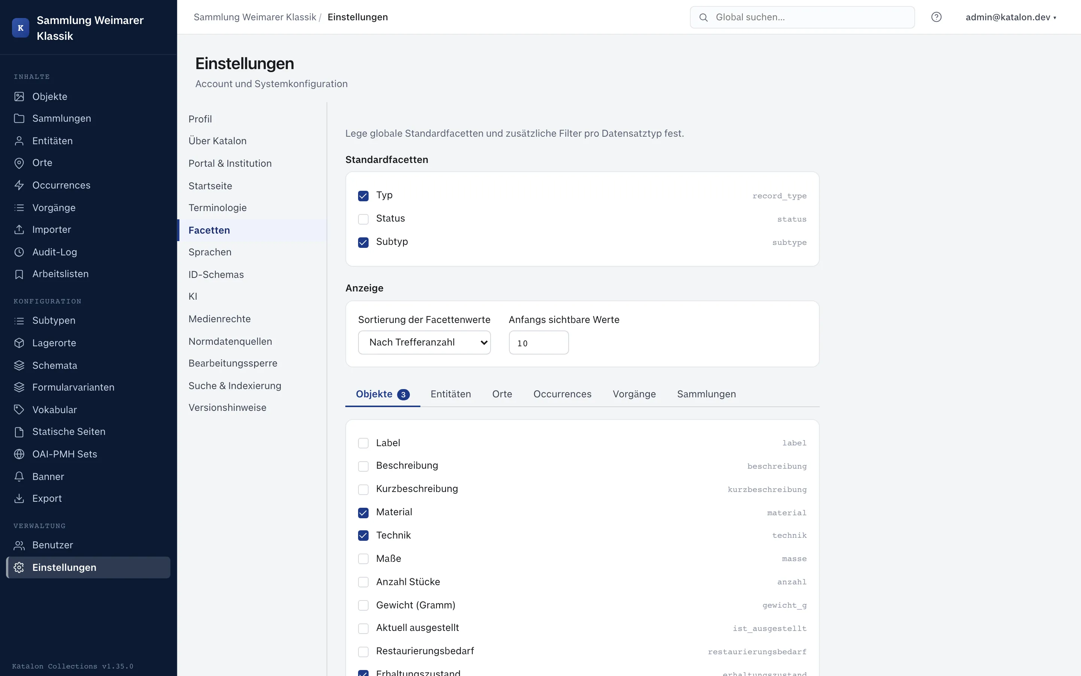The image size is (1081, 676).
Task: Open Suche & Indexierung settings
Action: pyautogui.click(x=252, y=385)
